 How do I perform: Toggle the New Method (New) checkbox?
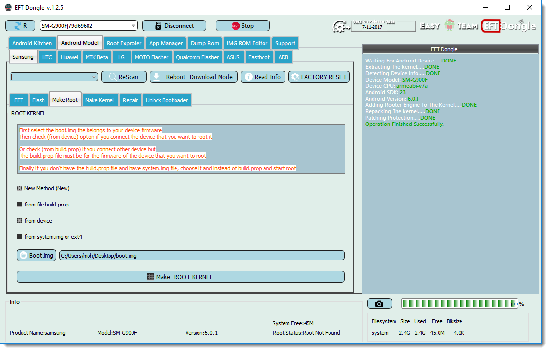click(19, 188)
